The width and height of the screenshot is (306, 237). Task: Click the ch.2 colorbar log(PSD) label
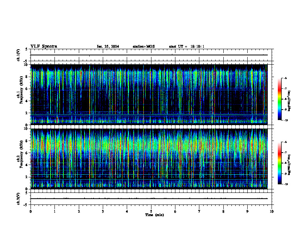pyautogui.click(x=289, y=165)
